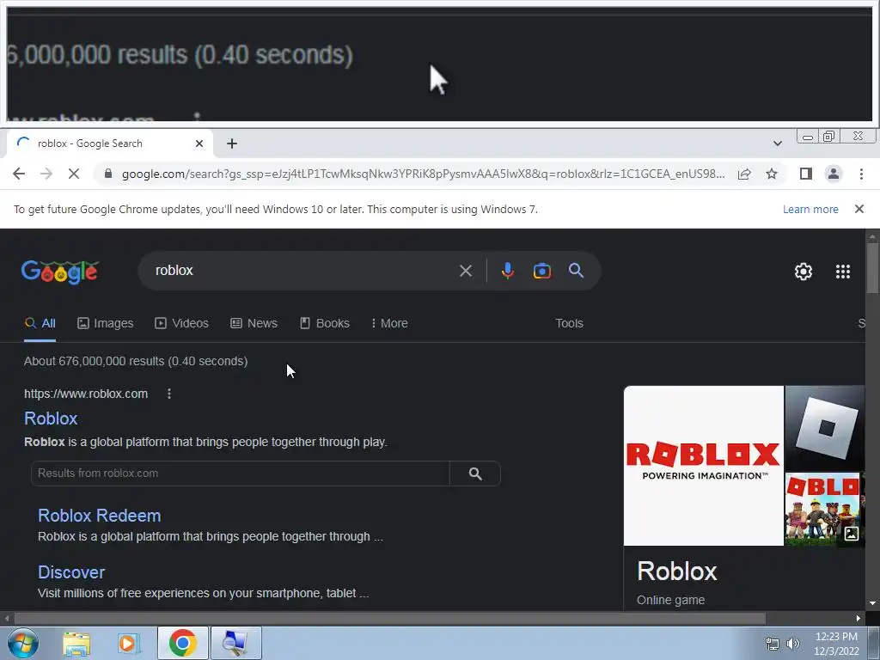Open the grey Roblox logo thumbnail
This screenshot has width=880, height=660.
[824, 428]
